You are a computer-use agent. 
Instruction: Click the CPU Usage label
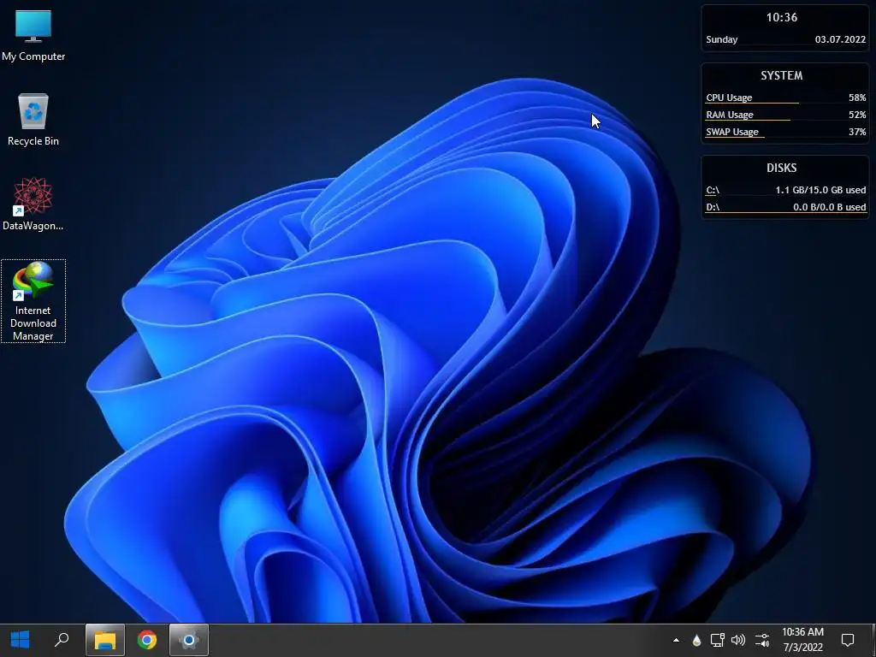pos(729,98)
